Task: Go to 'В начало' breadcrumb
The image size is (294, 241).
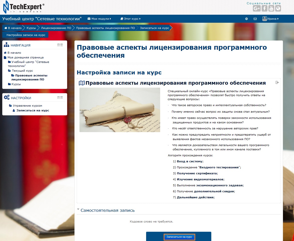Action: [x=13, y=28]
